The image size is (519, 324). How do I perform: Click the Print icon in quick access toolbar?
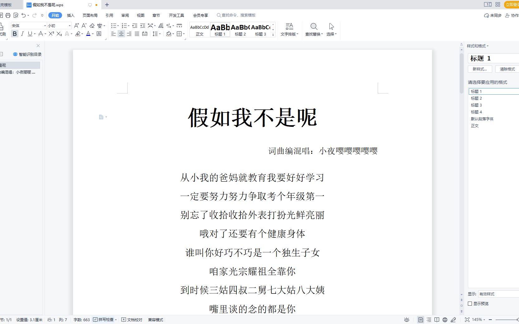point(8,15)
